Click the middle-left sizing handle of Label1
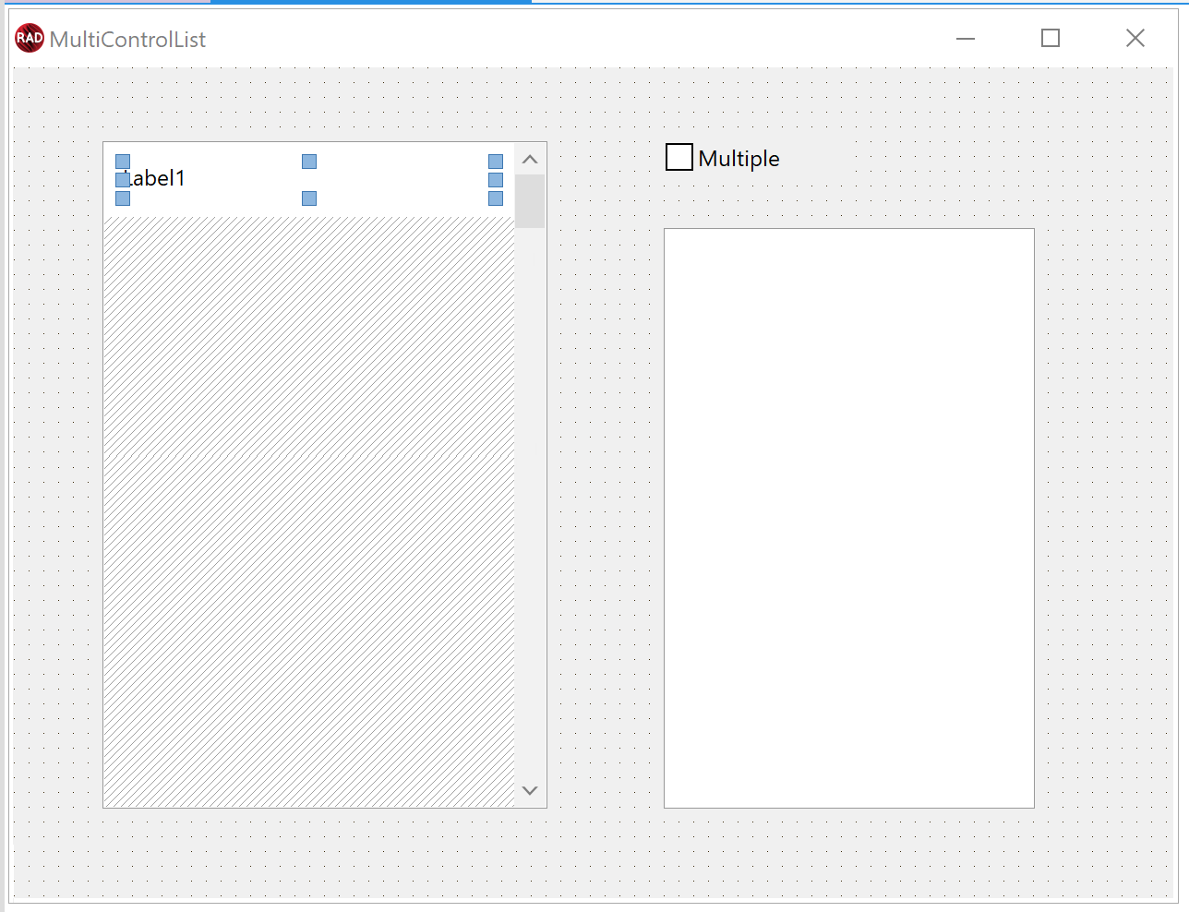1189x912 pixels. pyautogui.click(x=123, y=180)
